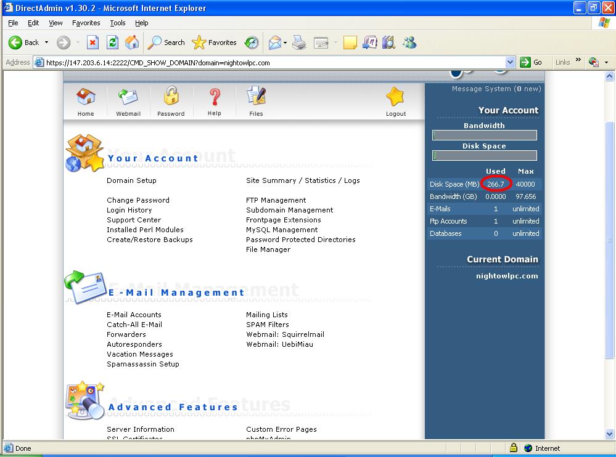Open the Webmail: Squirrelmail link
Screen dimensions: 616x457
click(x=285, y=334)
